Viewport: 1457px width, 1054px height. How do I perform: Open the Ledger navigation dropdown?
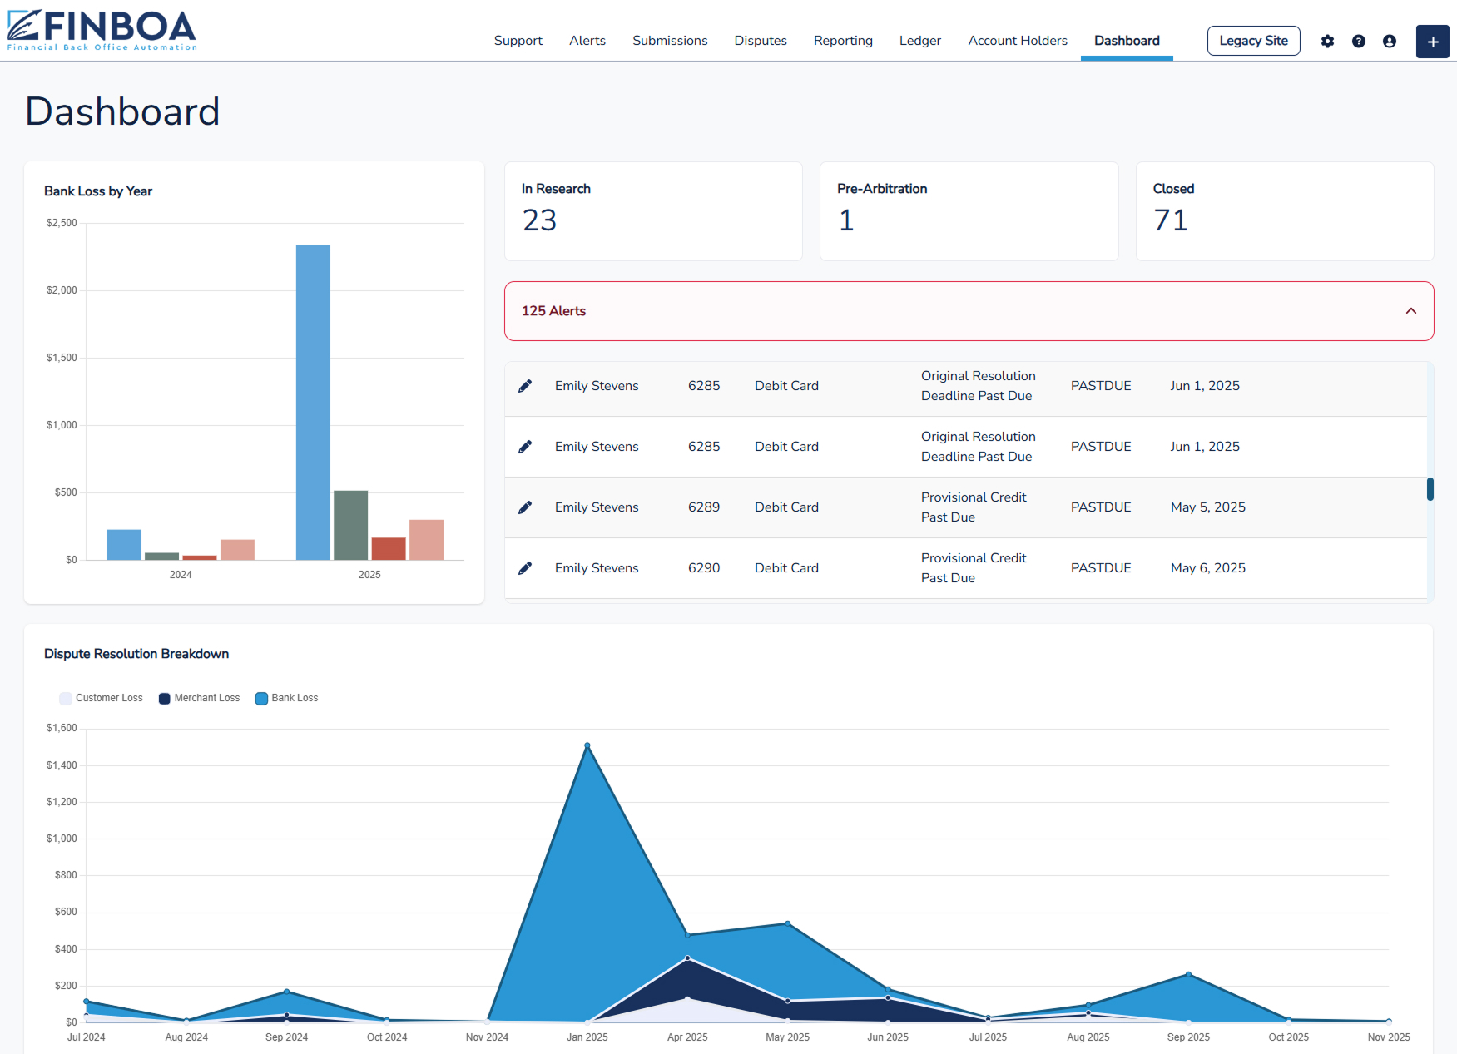click(x=919, y=40)
